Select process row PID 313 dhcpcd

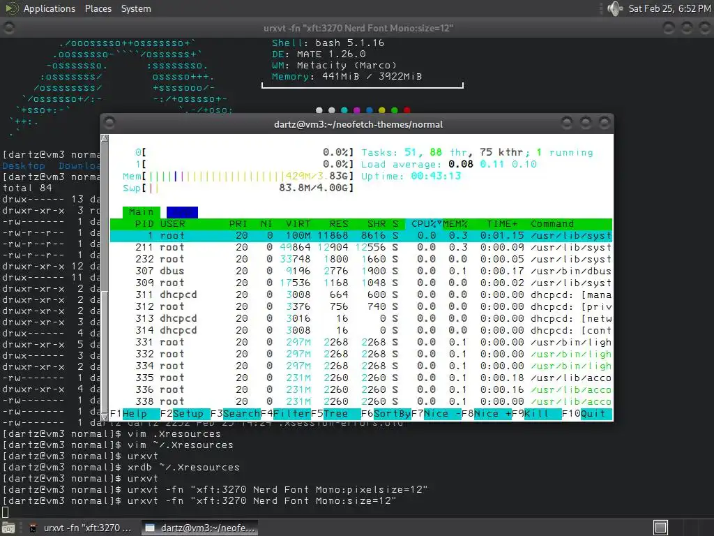[x=360, y=318]
